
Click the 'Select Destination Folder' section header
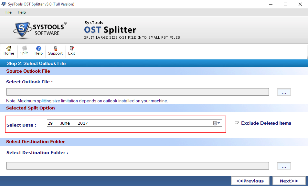(36, 142)
